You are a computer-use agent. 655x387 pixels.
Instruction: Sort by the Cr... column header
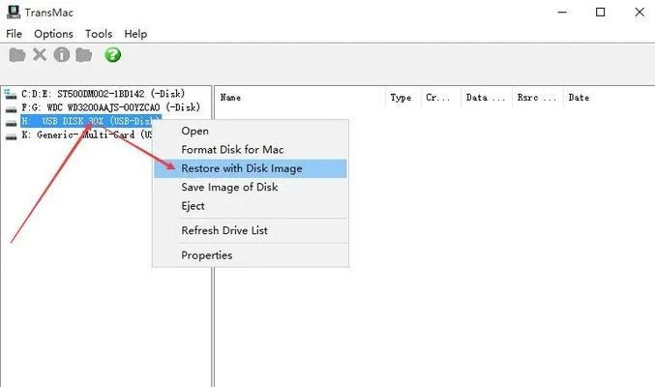(441, 98)
